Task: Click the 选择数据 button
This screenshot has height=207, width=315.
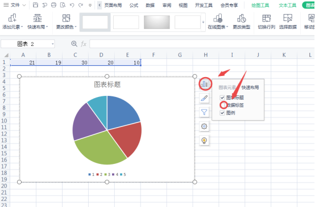Action: click(x=288, y=22)
